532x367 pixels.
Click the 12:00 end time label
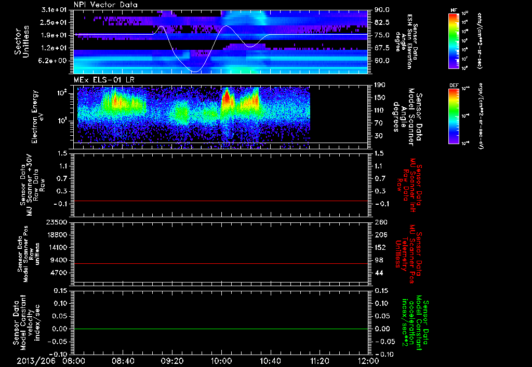pyautogui.click(x=368, y=361)
